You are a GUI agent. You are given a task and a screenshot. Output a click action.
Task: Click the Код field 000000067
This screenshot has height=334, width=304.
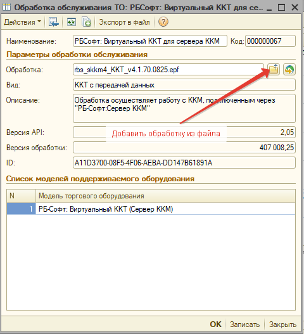(x=270, y=41)
